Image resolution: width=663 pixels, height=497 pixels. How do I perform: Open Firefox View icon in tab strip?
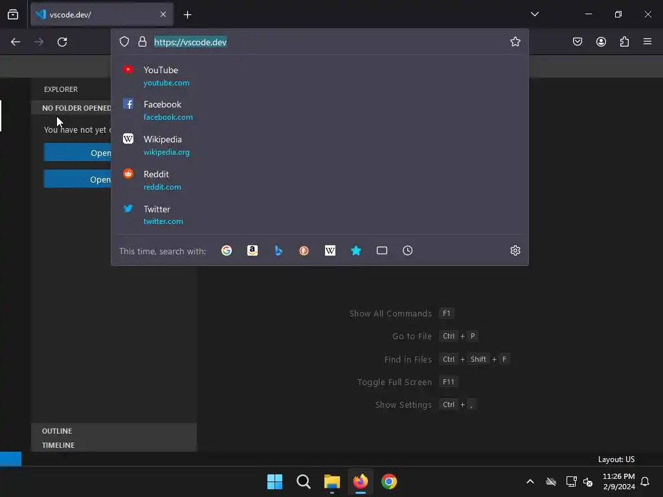point(13,14)
